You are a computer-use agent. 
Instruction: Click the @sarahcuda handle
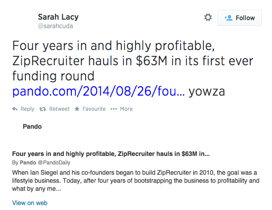pos(55,26)
